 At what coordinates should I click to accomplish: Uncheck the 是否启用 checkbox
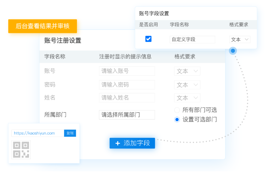pos(148,39)
